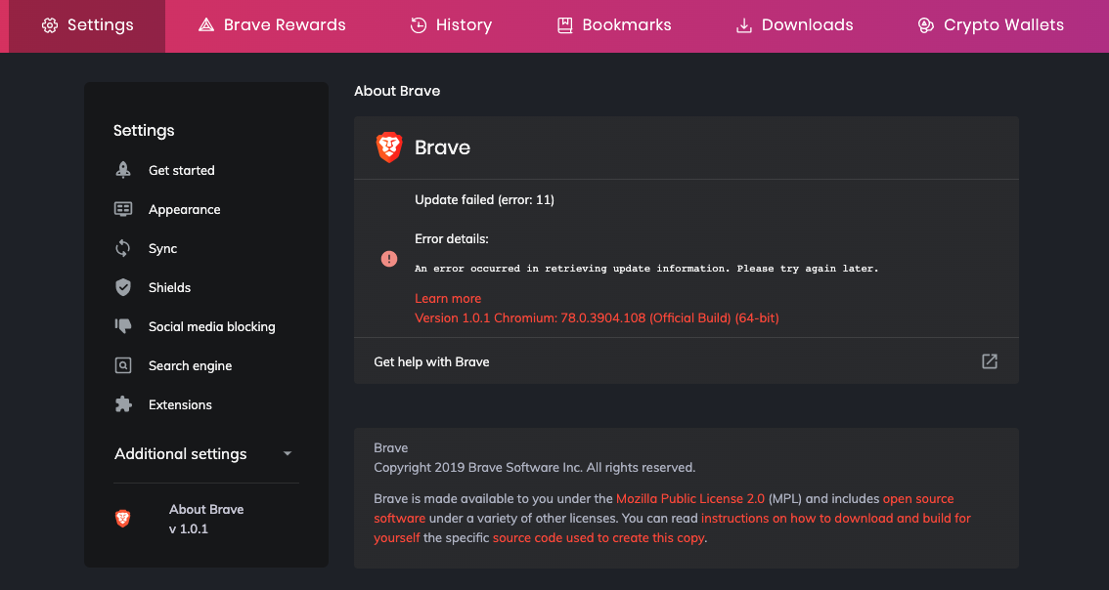This screenshot has width=1109, height=590.
Task: Click the Sync arrows icon
Action: (x=123, y=248)
